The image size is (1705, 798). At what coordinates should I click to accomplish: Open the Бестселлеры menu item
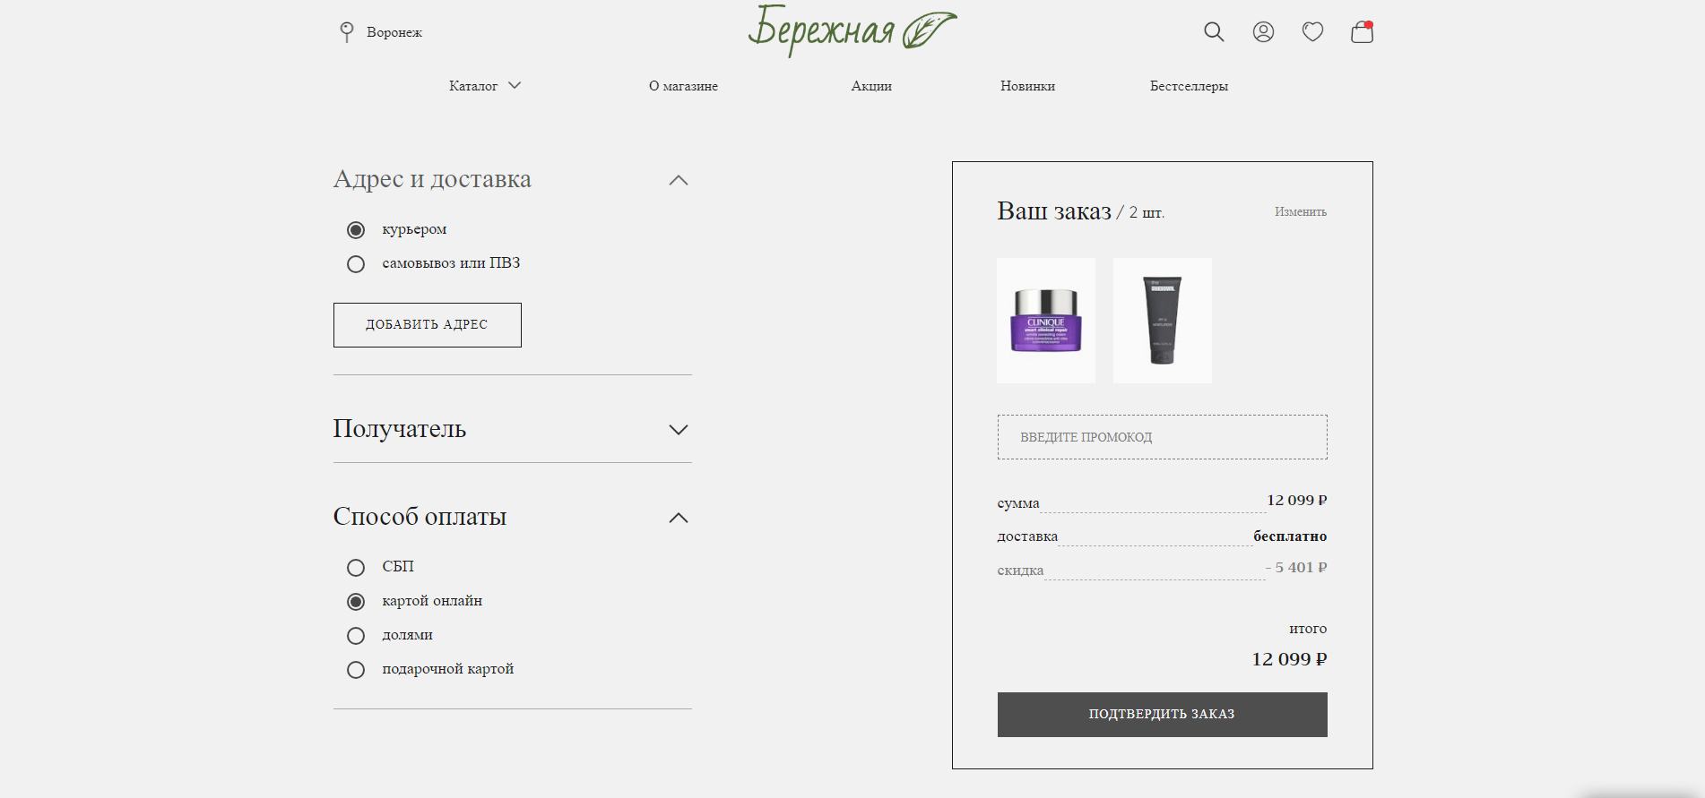coord(1189,86)
